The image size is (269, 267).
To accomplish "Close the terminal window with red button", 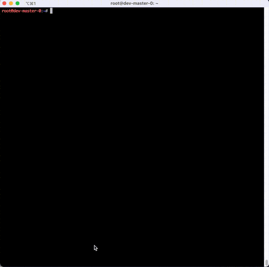I will click(x=4, y=3).
